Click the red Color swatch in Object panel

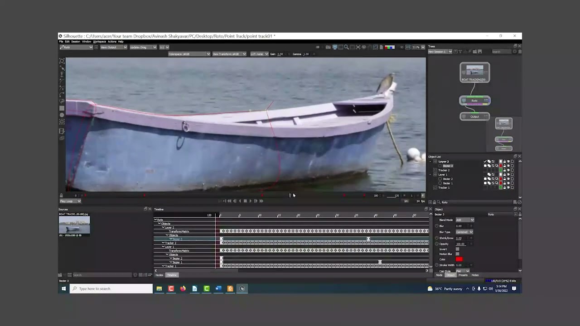click(x=459, y=259)
